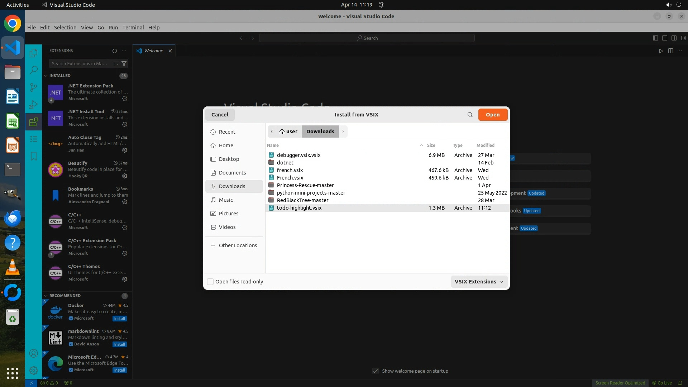Cancel the Install from VSIX dialog
Image resolution: width=688 pixels, height=387 pixels.
pyautogui.click(x=220, y=115)
